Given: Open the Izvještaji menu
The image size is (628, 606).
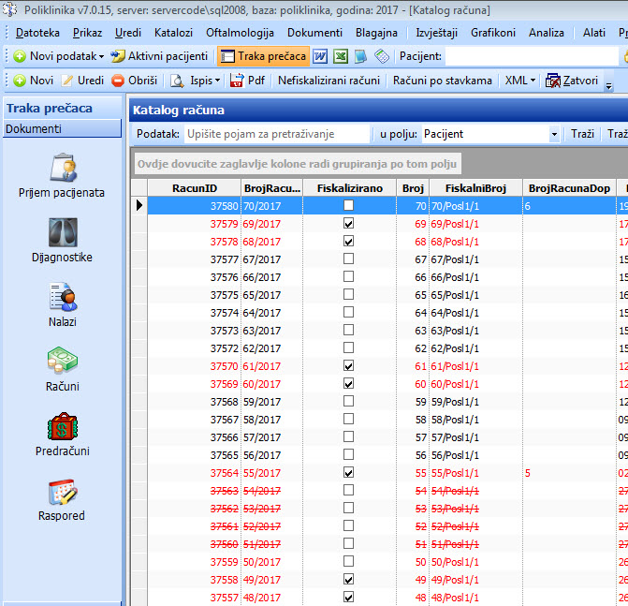Looking at the screenshot, I should click(435, 33).
